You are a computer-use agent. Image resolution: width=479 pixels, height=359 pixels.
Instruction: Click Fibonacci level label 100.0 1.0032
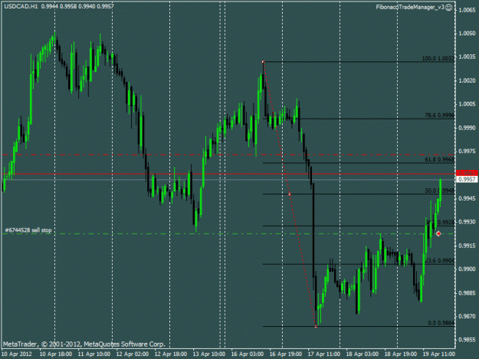tap(438, 59)
